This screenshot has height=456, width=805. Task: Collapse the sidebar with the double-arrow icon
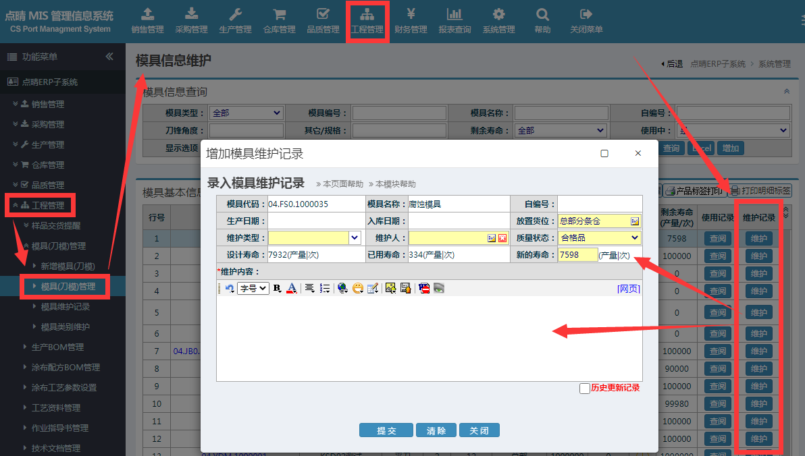[x=109, y=57]
